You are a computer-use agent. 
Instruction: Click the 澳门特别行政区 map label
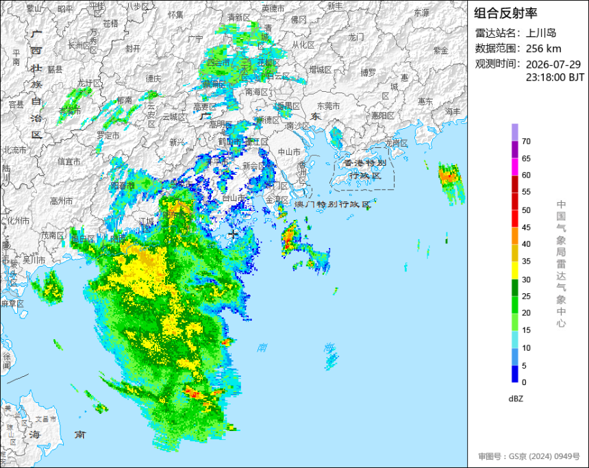pyautogui.click(x=332, y=204)
